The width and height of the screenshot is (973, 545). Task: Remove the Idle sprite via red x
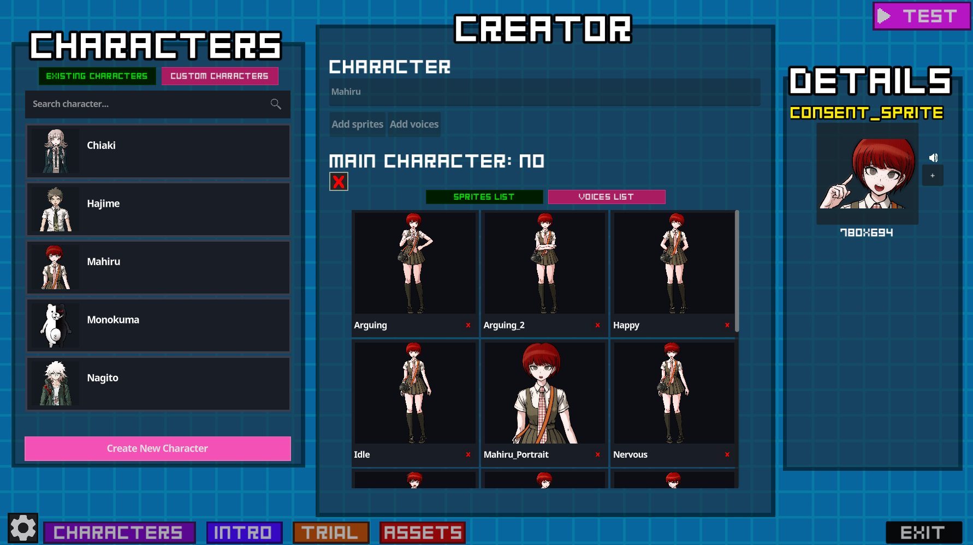[468, 454]
